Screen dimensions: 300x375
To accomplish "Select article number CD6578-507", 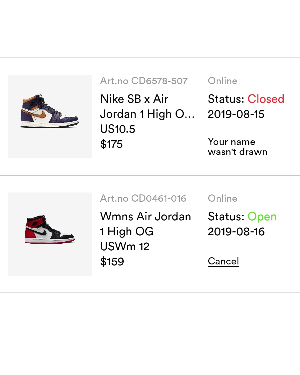I will click(x=144, y=81).
